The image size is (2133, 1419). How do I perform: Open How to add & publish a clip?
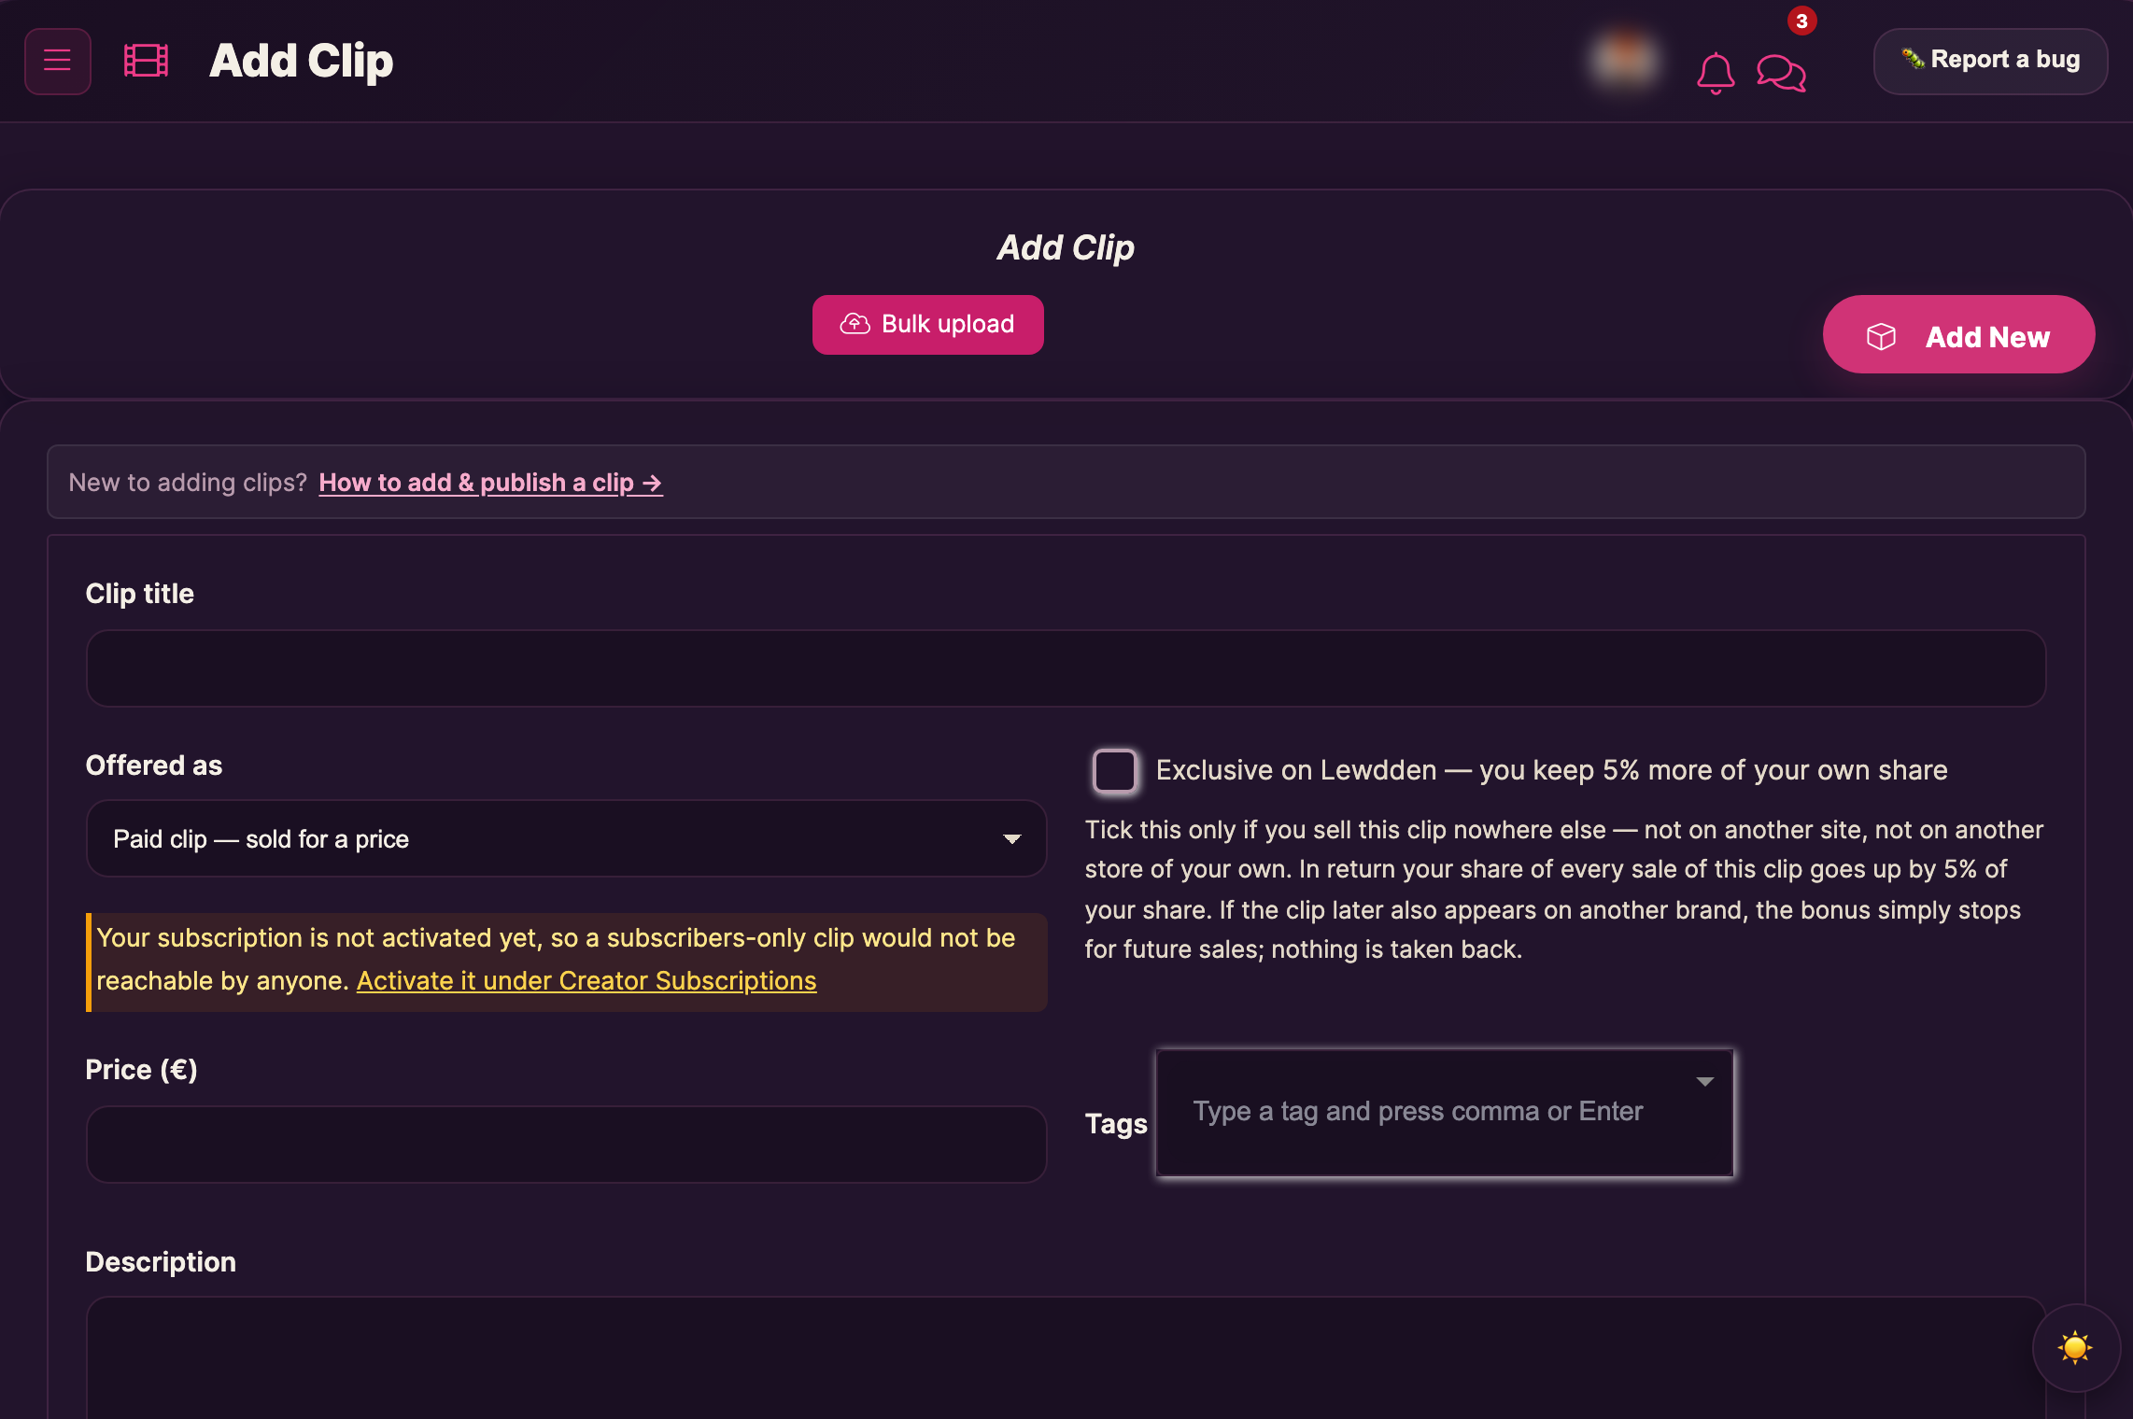click(x=491, y=483)
